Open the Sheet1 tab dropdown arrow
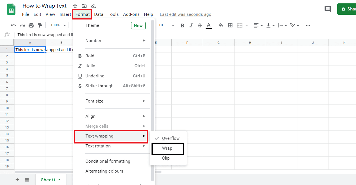 [x=59, y=180]
